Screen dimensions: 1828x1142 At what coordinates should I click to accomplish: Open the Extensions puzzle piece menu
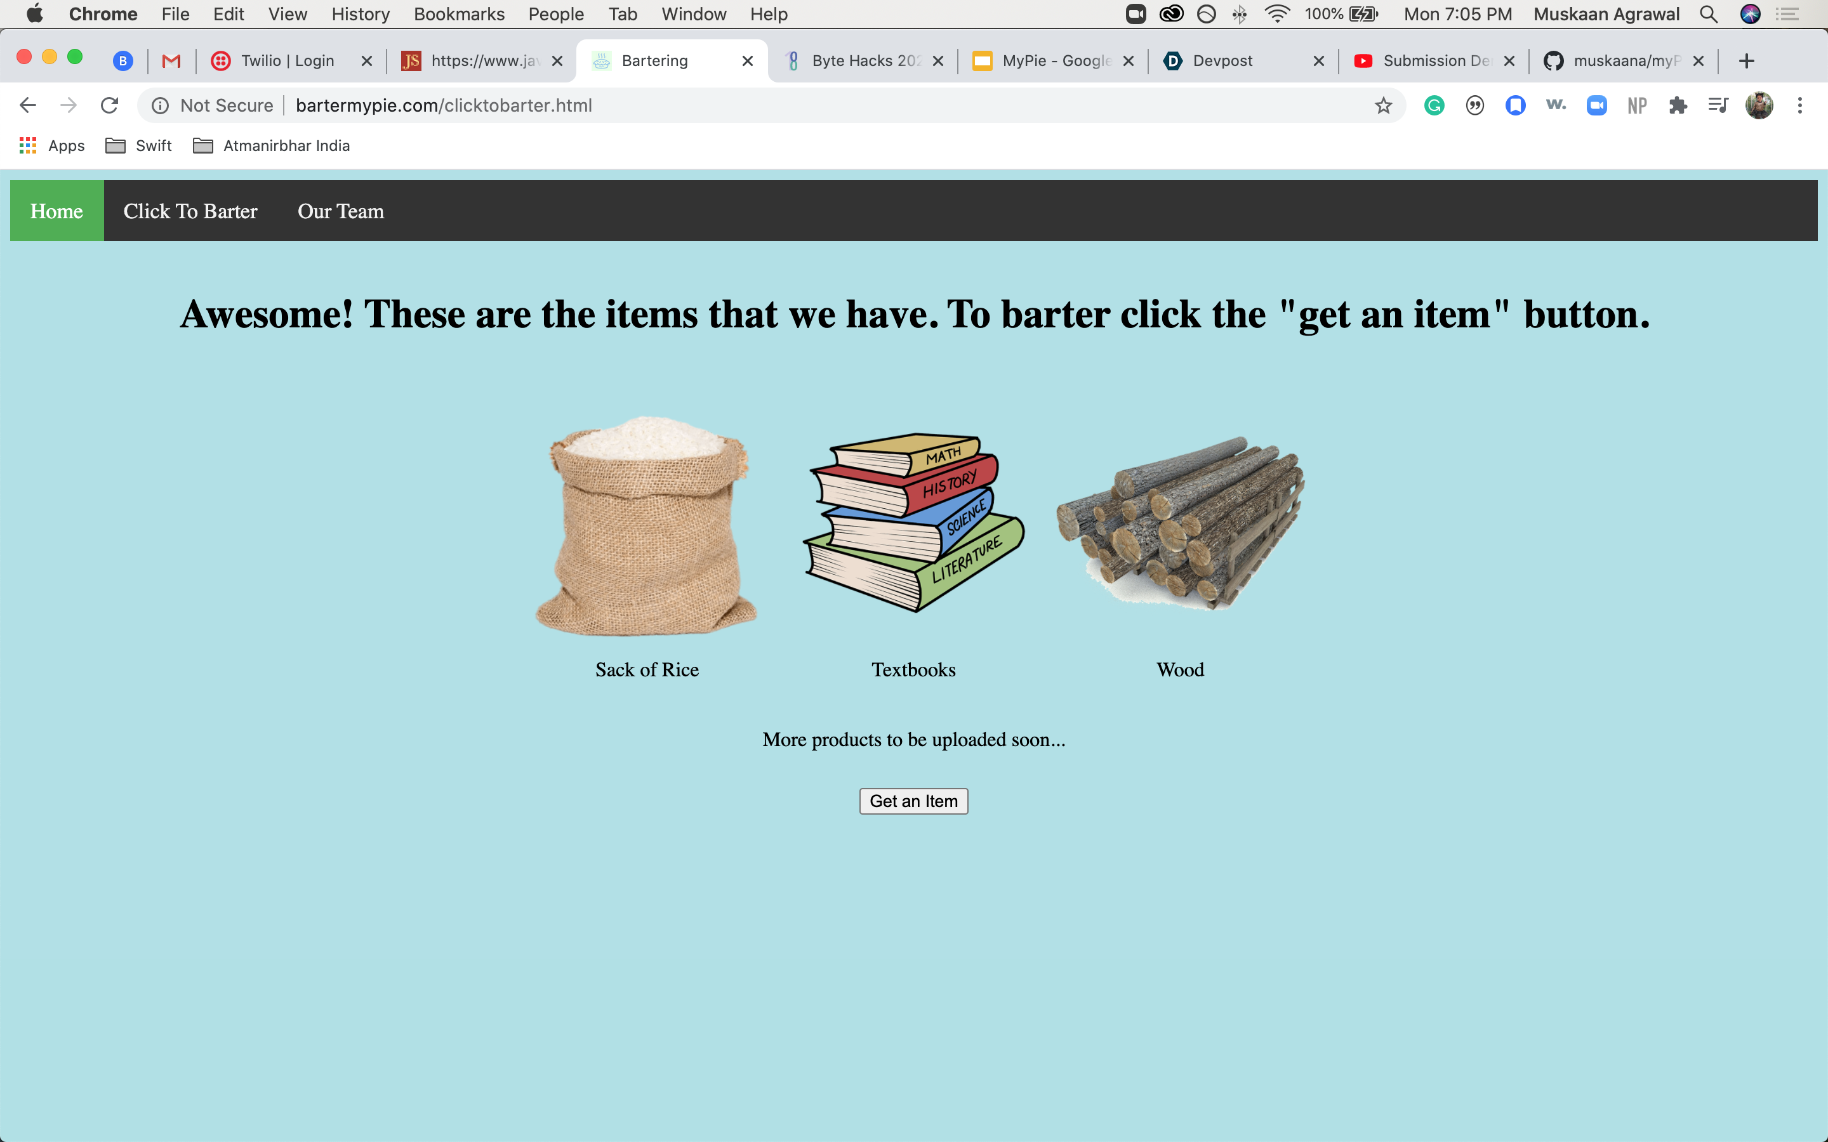pyautogui.click(x=1678, y=105)
